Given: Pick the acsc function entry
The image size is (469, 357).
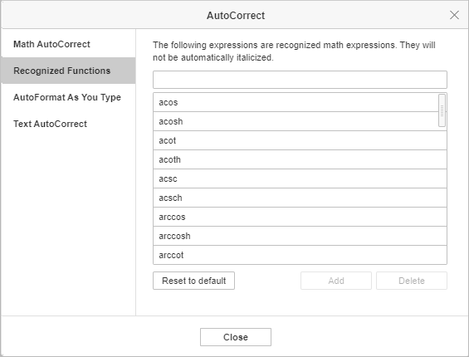Looking at the screenshot, I should tap(300, 179).
